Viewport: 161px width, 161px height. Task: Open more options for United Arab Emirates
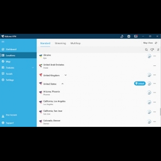click(155, 66)
